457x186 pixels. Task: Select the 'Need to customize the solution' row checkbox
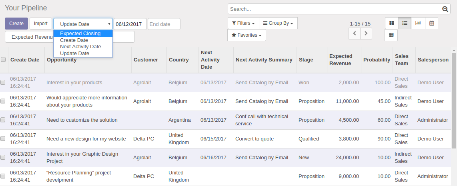pos(3,120)
